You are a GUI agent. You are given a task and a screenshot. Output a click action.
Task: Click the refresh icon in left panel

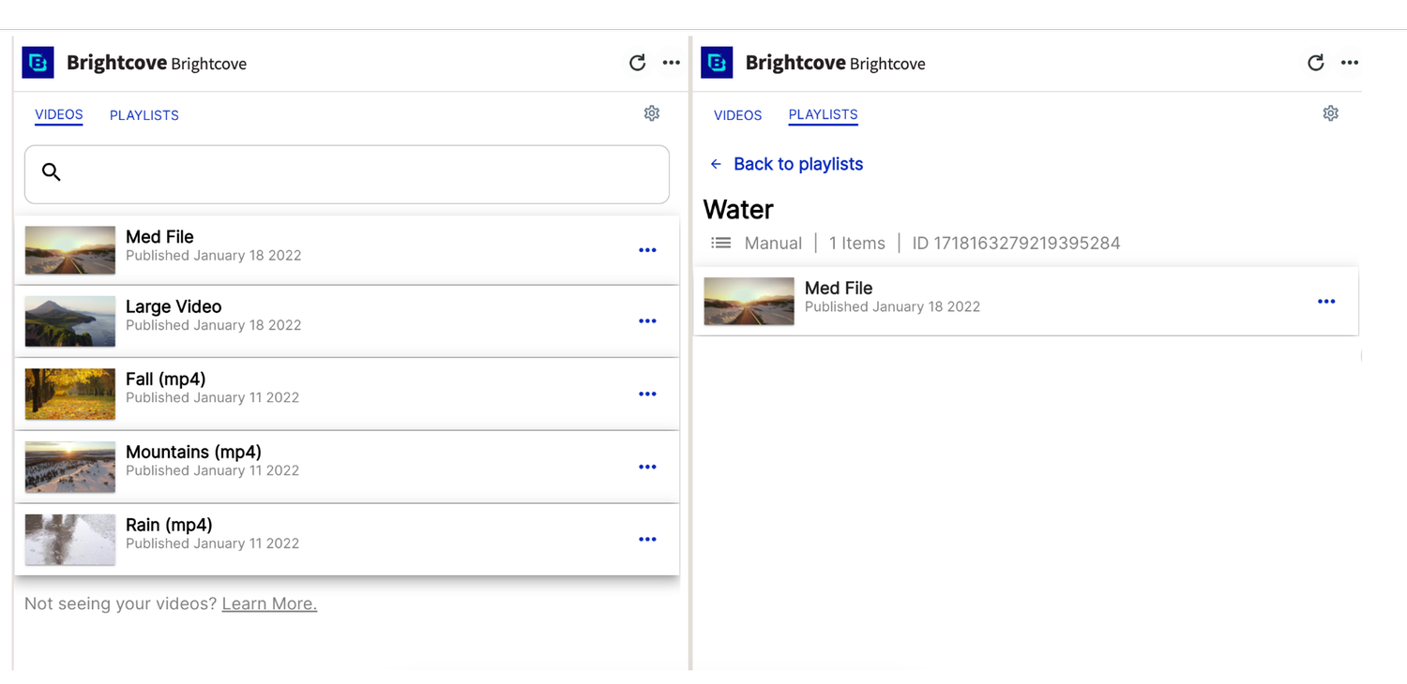[637, 63]
